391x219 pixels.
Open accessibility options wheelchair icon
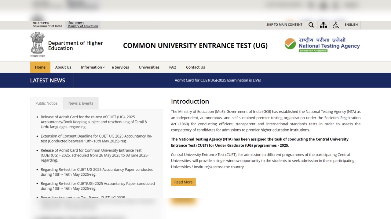[x=336, y=25]
